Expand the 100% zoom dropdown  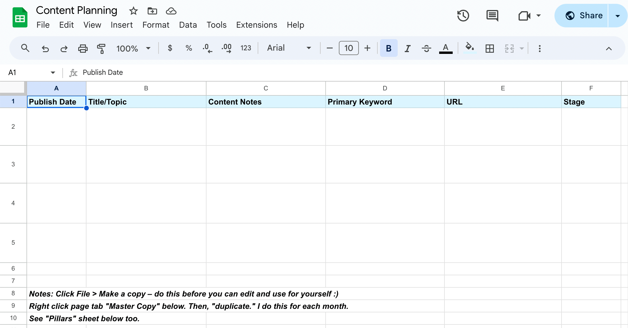[x=133, y=48]
